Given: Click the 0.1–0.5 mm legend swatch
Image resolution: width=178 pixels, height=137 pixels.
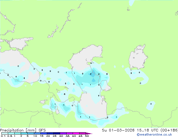Looking at the screenshot, I should pos(5,133).
